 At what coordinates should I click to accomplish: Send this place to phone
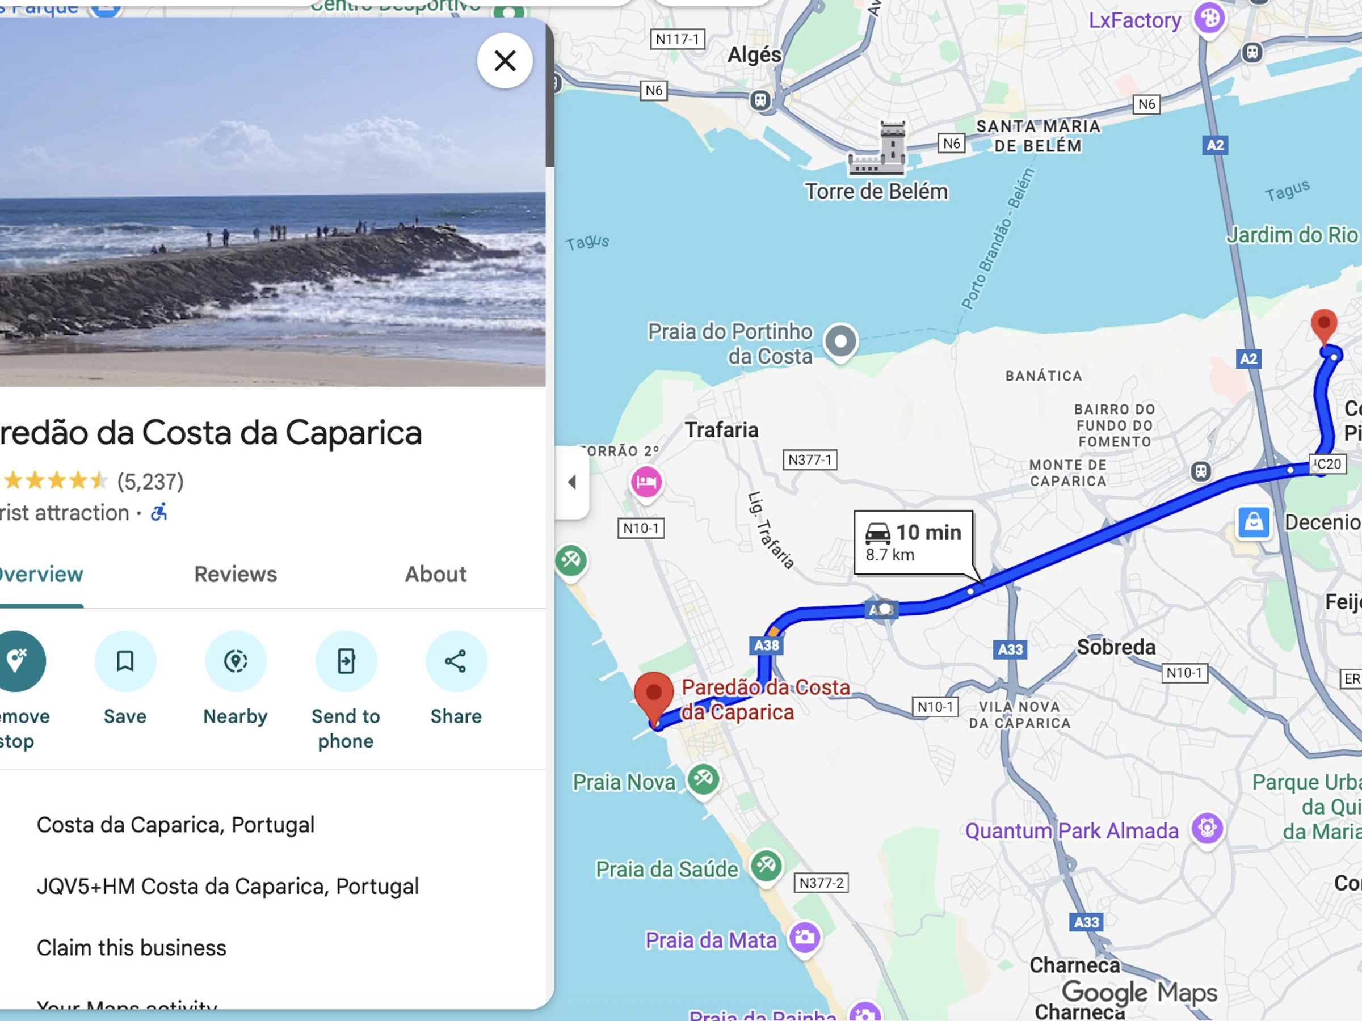tap(346, 661)
